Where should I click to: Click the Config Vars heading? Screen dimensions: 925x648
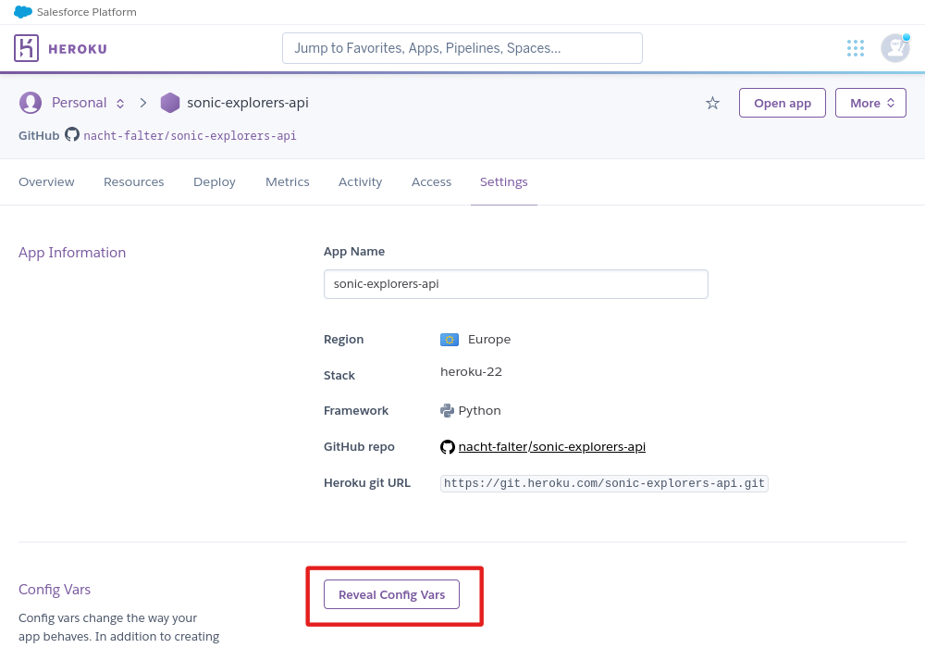click(55, 590)
